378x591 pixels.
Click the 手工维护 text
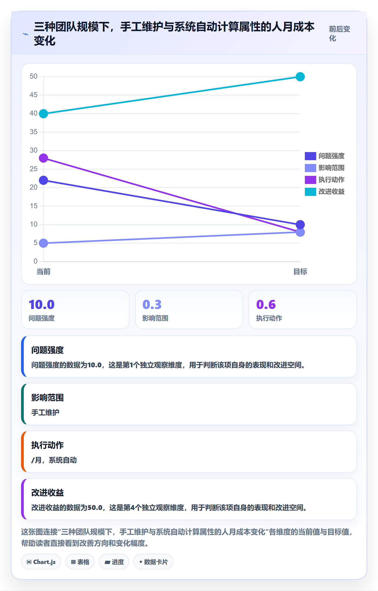click(45, 412)
